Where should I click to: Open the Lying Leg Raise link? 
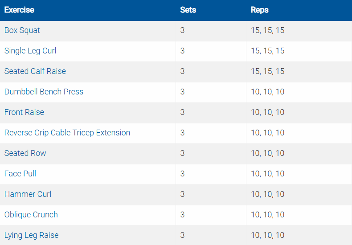(31, 235)
